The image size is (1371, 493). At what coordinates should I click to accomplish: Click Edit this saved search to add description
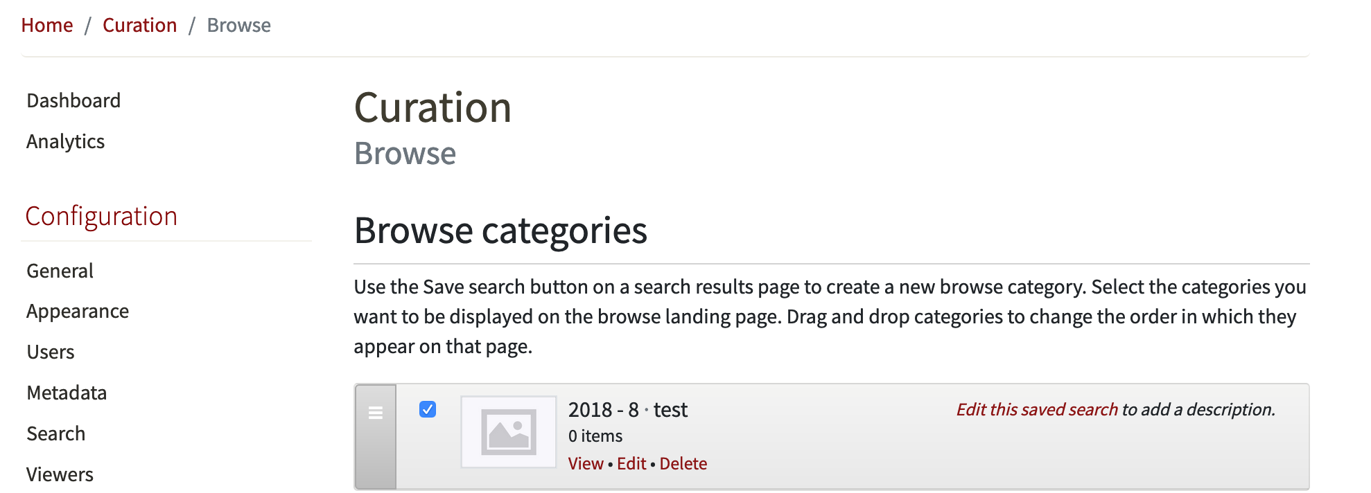(1036, 409)
